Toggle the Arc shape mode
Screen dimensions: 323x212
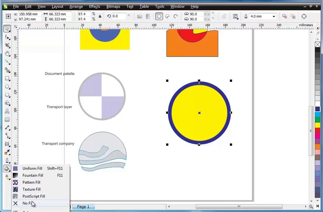coord(176,16)
